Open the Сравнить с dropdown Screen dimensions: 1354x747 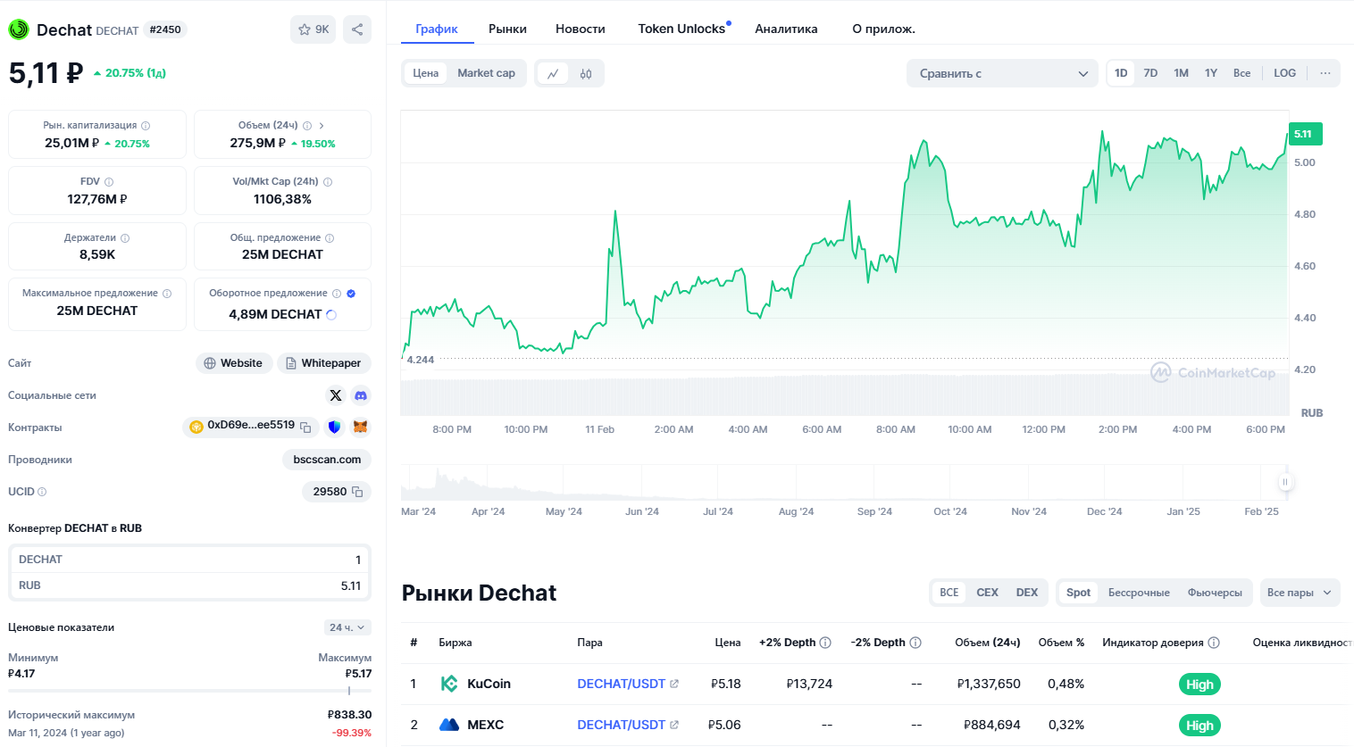pos(1002,73)
